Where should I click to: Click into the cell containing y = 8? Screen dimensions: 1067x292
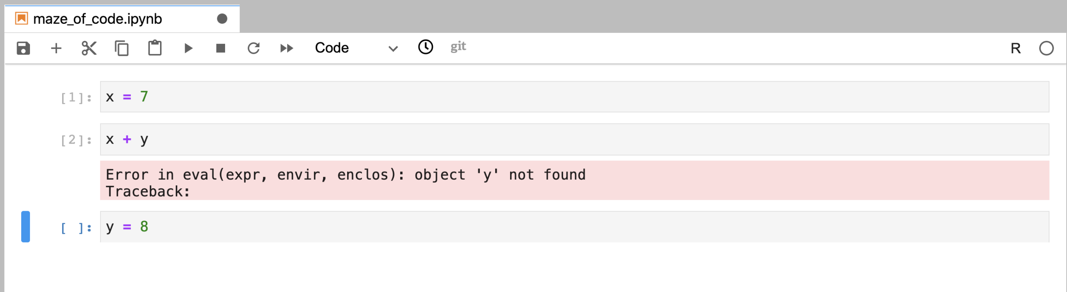574,227
